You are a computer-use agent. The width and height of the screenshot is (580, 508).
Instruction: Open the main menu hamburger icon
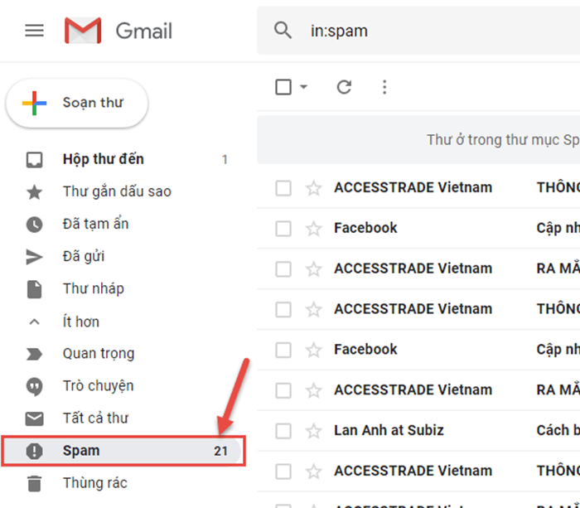[34, 31]
